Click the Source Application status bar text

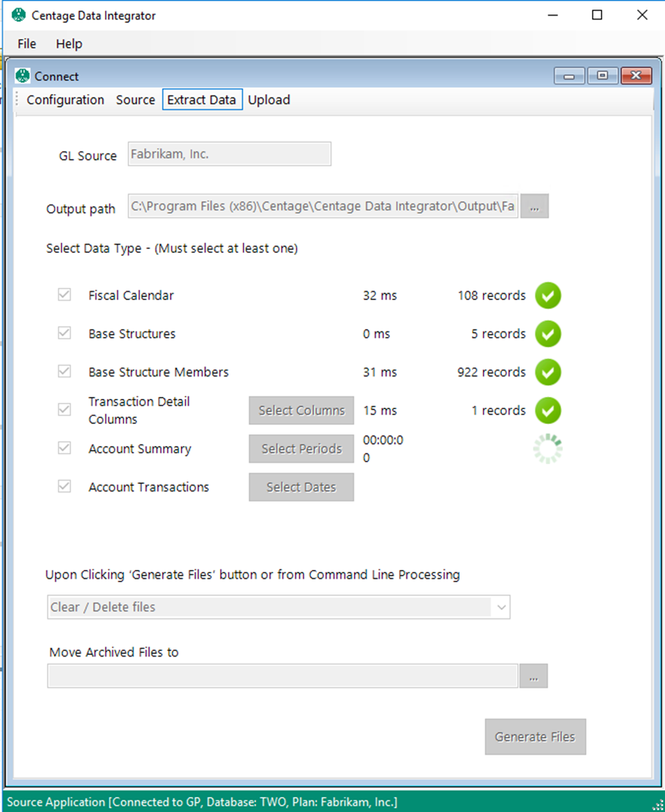point(202,802)
